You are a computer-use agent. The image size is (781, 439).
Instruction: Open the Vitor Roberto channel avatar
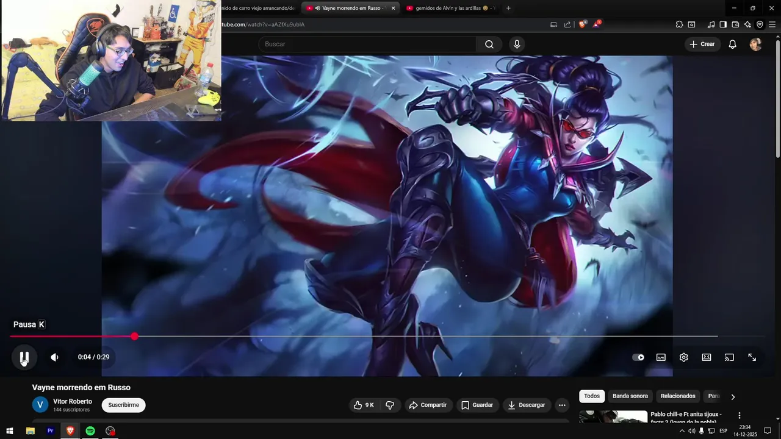click(40, 405)
